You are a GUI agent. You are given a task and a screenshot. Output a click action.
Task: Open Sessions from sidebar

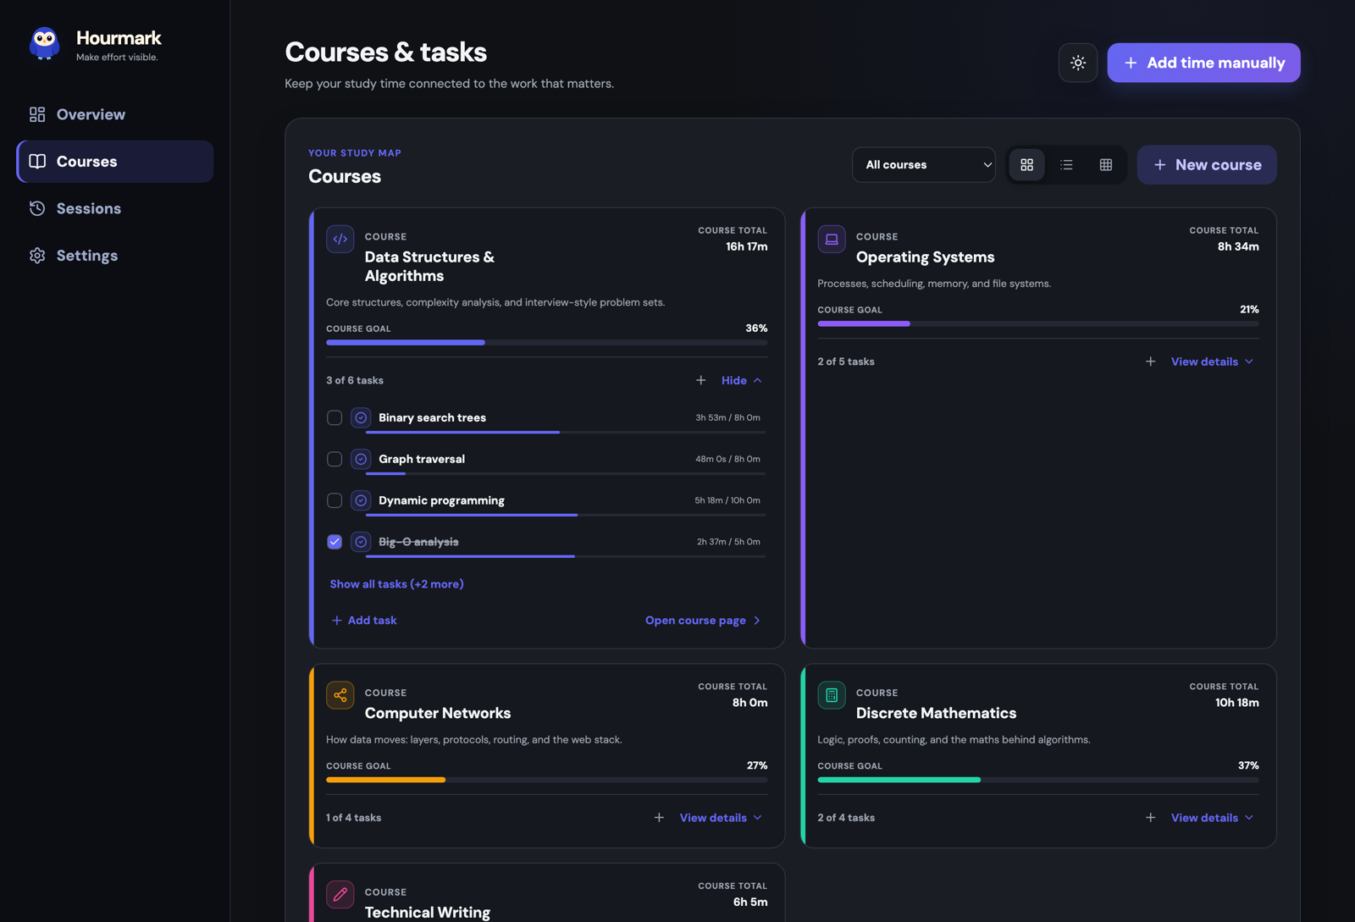[115, 208]
